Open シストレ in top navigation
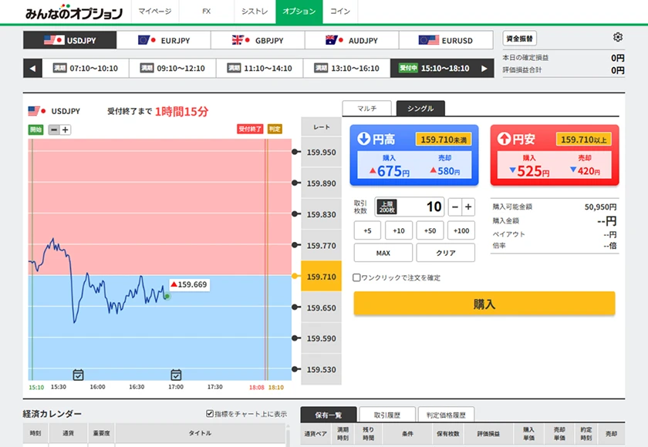Viewport: 648px width, 447px height. point(255,12)
